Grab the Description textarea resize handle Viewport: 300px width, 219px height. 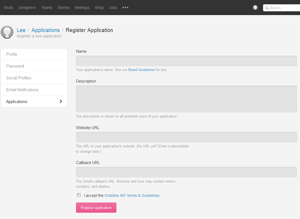(x=295, y=111)
